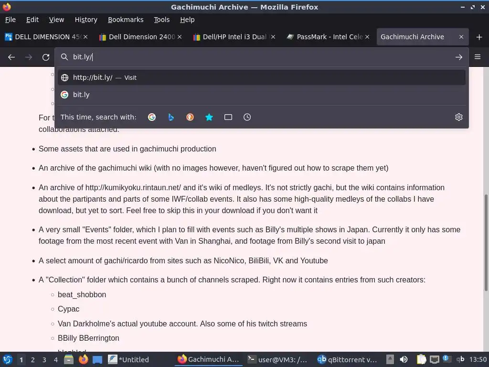489x367 pixels.
Task: Search history using the clock icon
Action: [247, 117]
